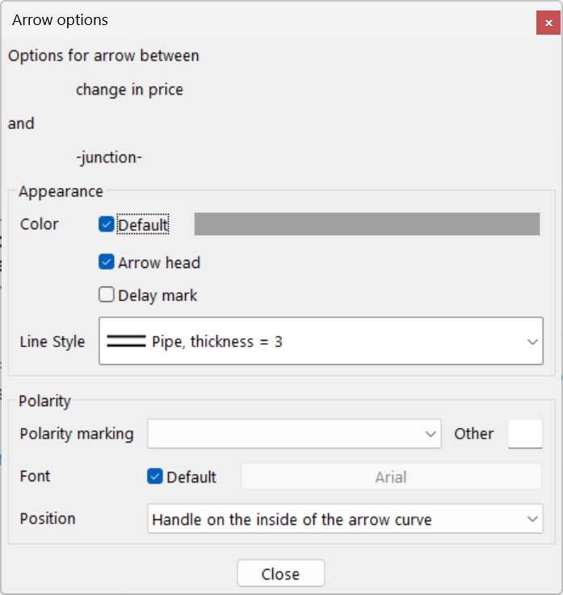Click the Arial font button
563x595 pixels.
391,476
